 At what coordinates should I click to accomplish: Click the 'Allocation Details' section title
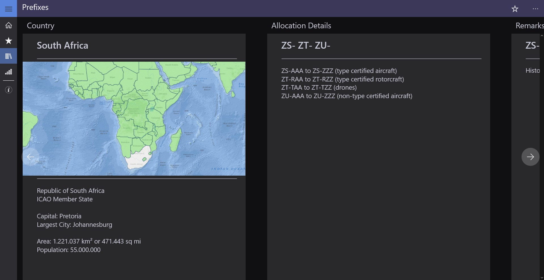[301, 26]
